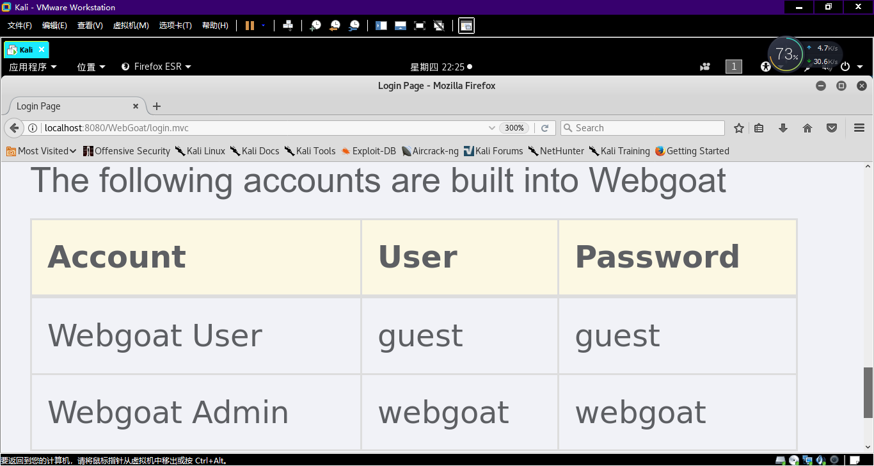Open the Kali Training bookmark

tap(619, 151)
